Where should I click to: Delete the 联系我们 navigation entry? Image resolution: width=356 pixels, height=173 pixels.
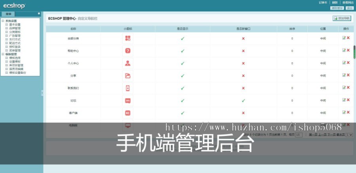click(348, 87)
